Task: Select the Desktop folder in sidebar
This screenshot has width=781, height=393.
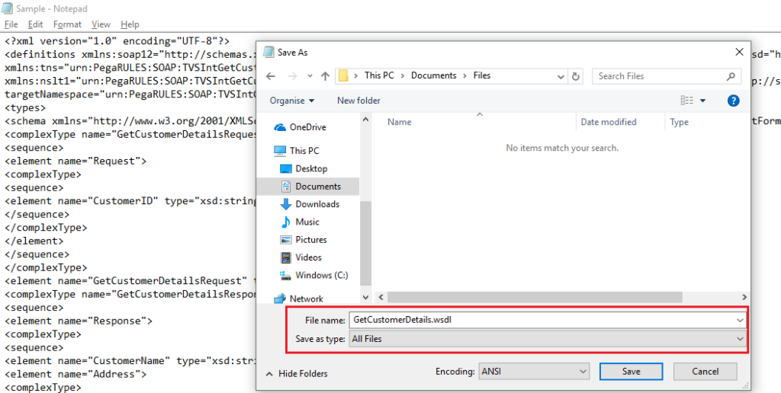Action: tap(311, 168)
